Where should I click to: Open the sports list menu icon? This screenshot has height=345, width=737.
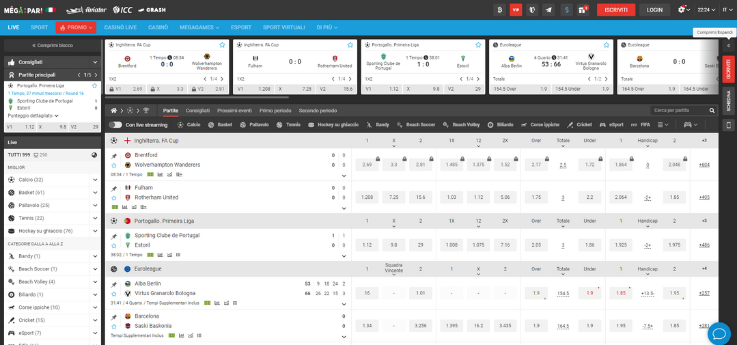(663, 124)
